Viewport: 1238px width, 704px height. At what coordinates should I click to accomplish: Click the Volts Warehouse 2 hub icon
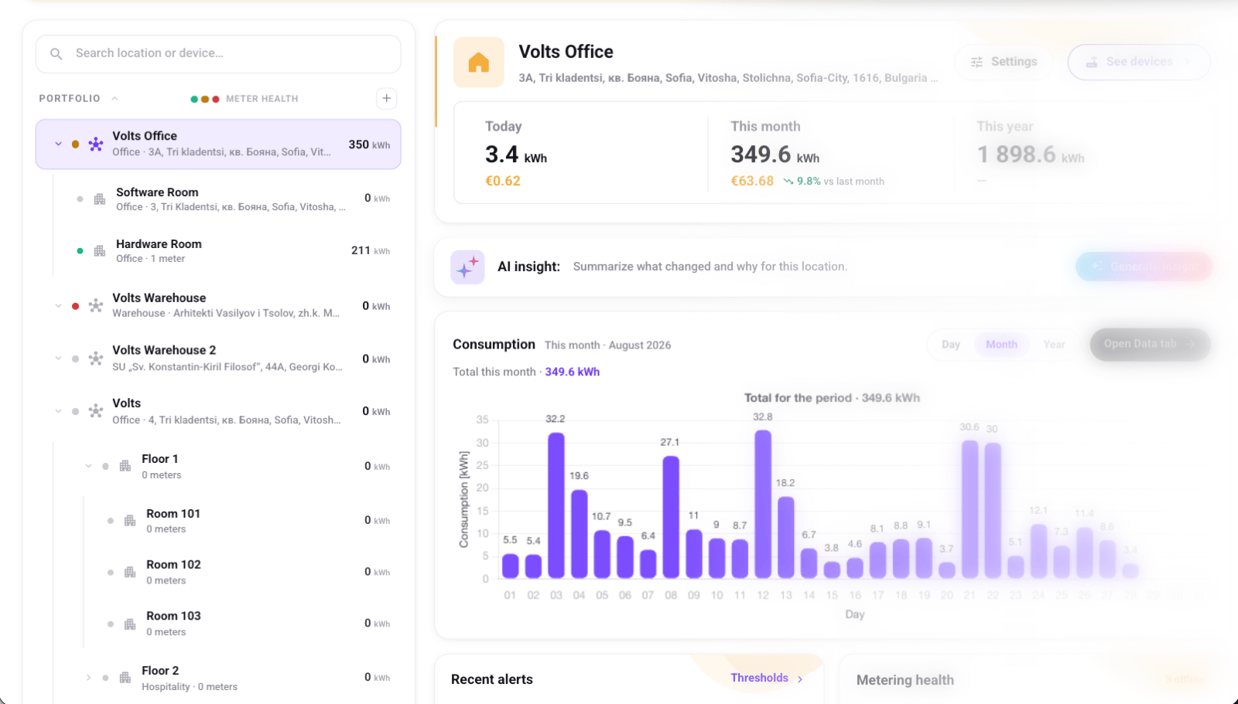point(96,359)
